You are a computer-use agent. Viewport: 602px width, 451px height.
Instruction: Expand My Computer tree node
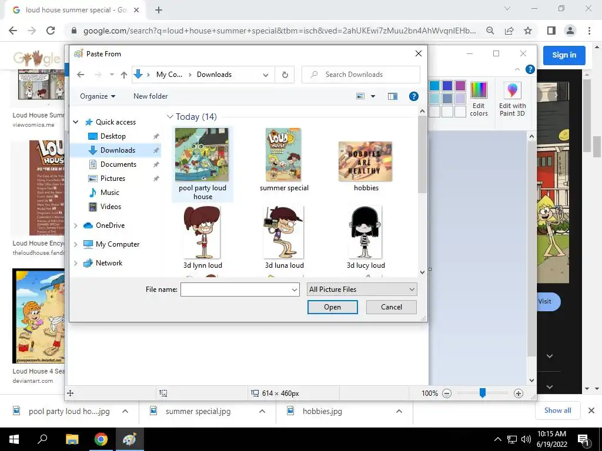76,244
